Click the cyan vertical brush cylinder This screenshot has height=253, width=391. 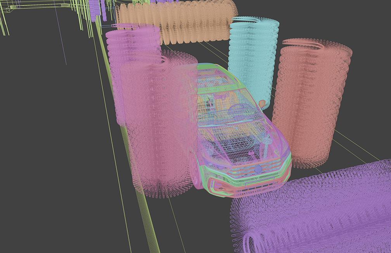click(252, 58)
